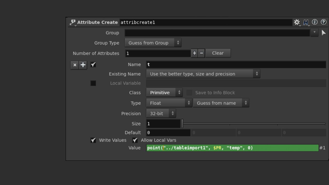Open the Attribute Create node type icon menu
The height and width of the screenshot is (185, 329).
[73, 23]
